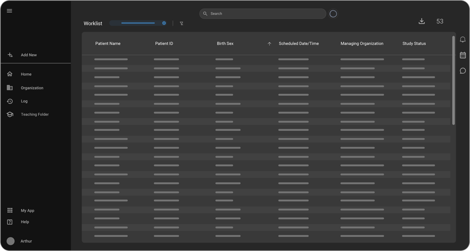The image size is (470, 251).
Task: Sort by Study Status column header
Action: [414, 44]
